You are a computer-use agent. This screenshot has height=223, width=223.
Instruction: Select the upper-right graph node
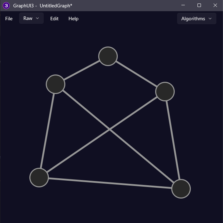pos(165,91)
